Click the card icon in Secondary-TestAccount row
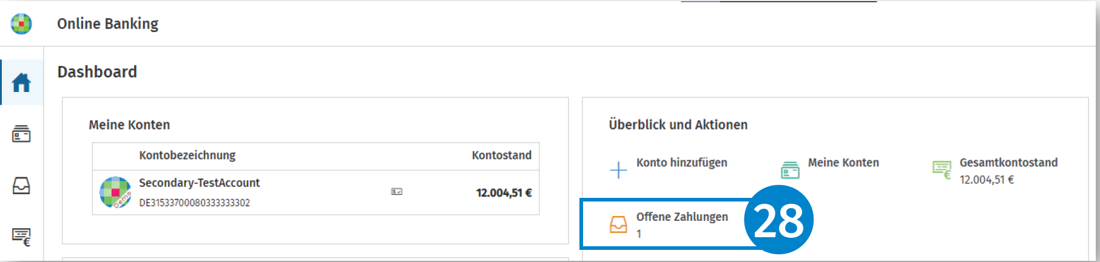 pyautogui.click(x=397, y=191)
